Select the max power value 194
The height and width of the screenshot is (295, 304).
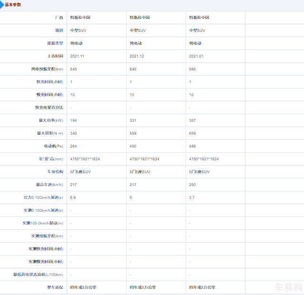tap(73, 120)
